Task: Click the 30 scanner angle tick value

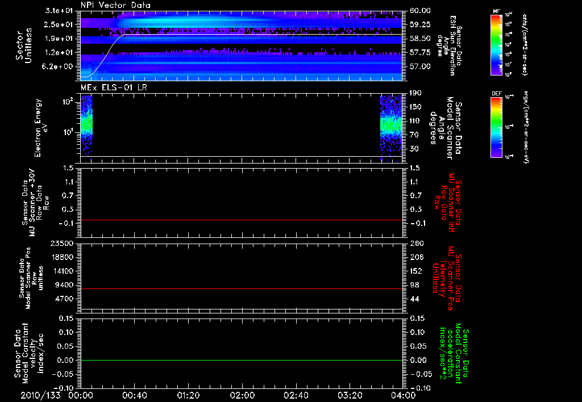Action: point(414,149)
